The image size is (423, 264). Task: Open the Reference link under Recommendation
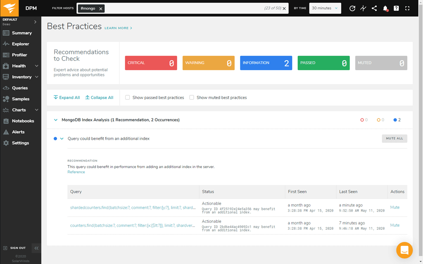(76, 172)
